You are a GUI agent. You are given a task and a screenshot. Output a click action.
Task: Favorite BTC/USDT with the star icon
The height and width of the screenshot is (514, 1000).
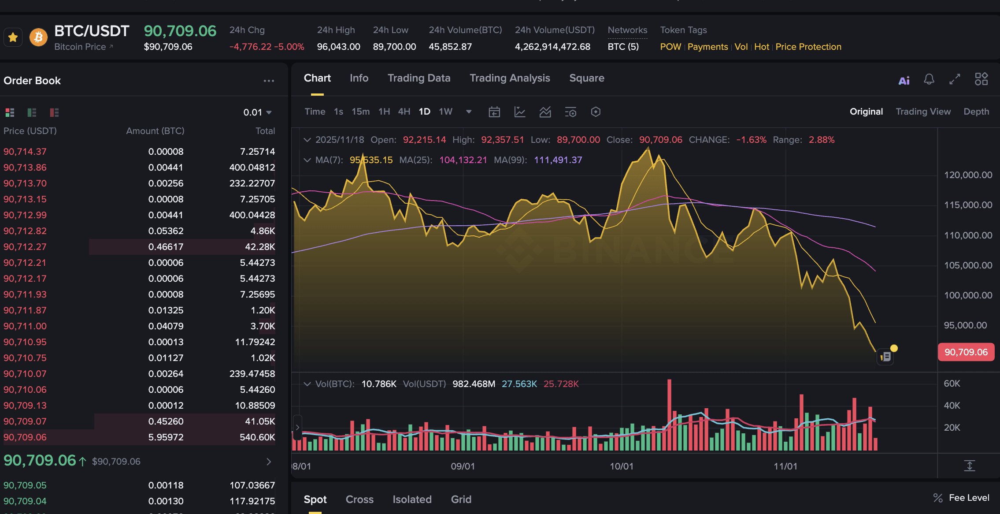click(13, 37)
